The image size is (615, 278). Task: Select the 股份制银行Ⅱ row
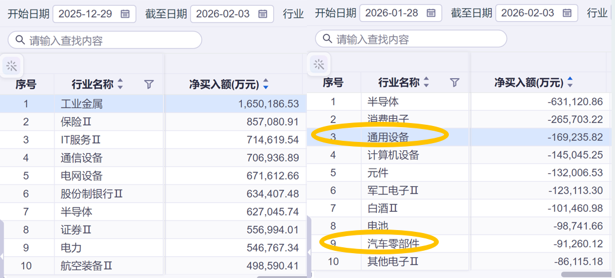(153, 194)
